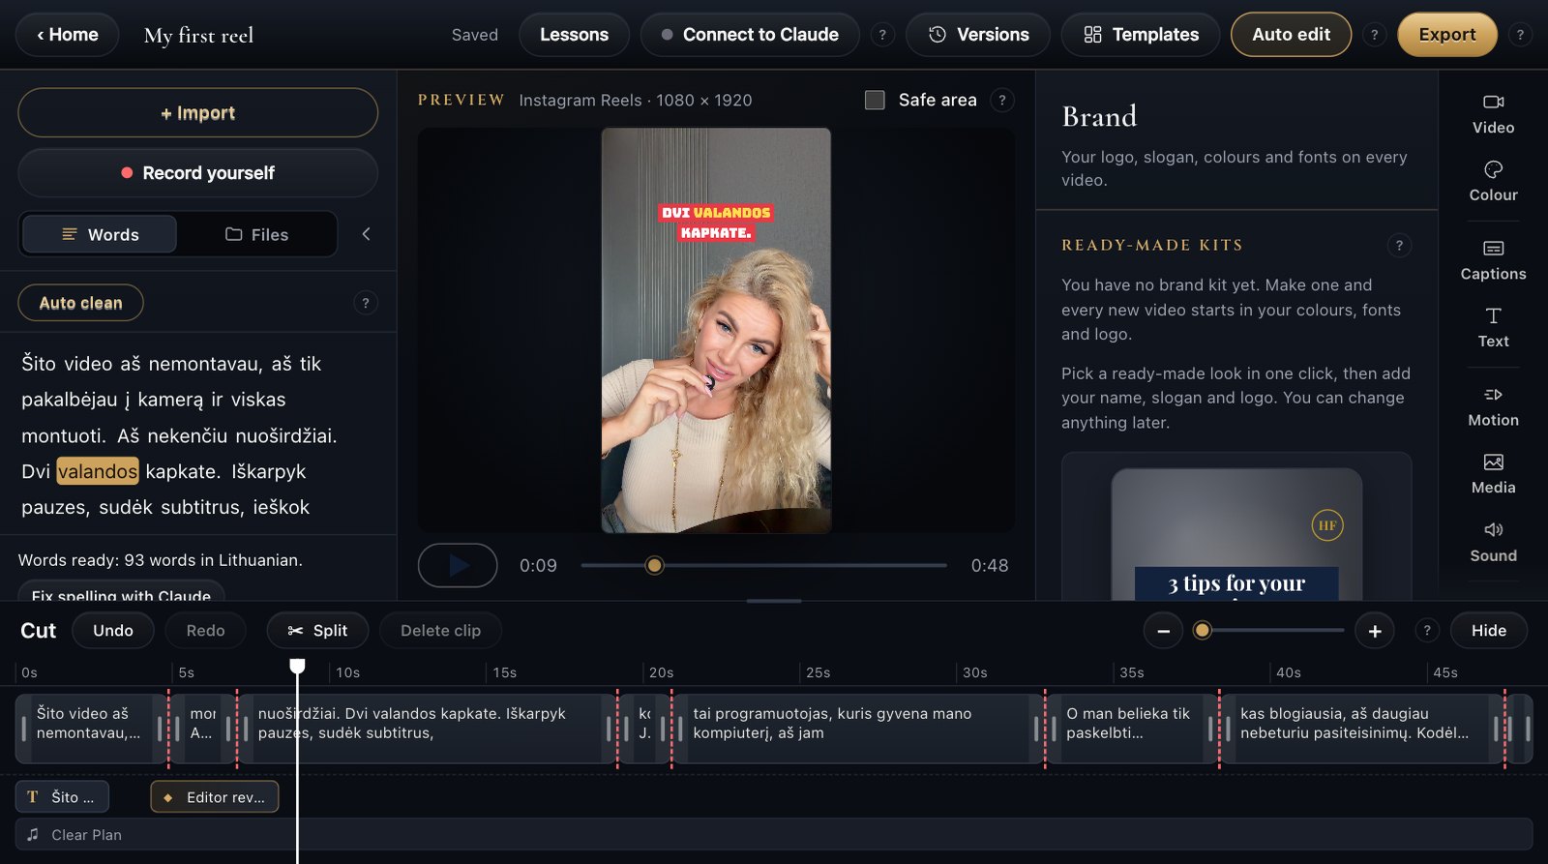Image resolution: width=1548 pixels, height=864 pixels.
Task: Open help for Ready-made kits
Action: (x=1399, y=246)
